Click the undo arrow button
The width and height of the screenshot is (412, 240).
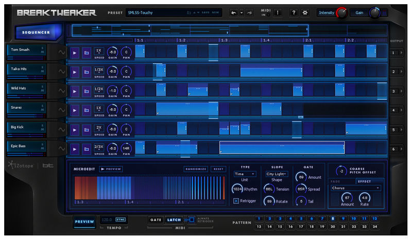point(233,12)
